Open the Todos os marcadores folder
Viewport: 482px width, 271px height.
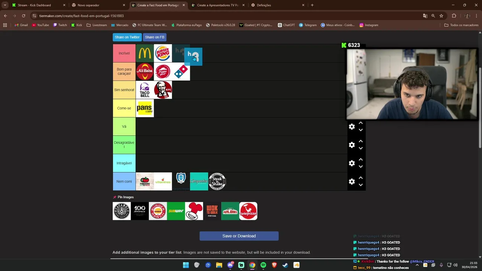[x=461, y=25]
